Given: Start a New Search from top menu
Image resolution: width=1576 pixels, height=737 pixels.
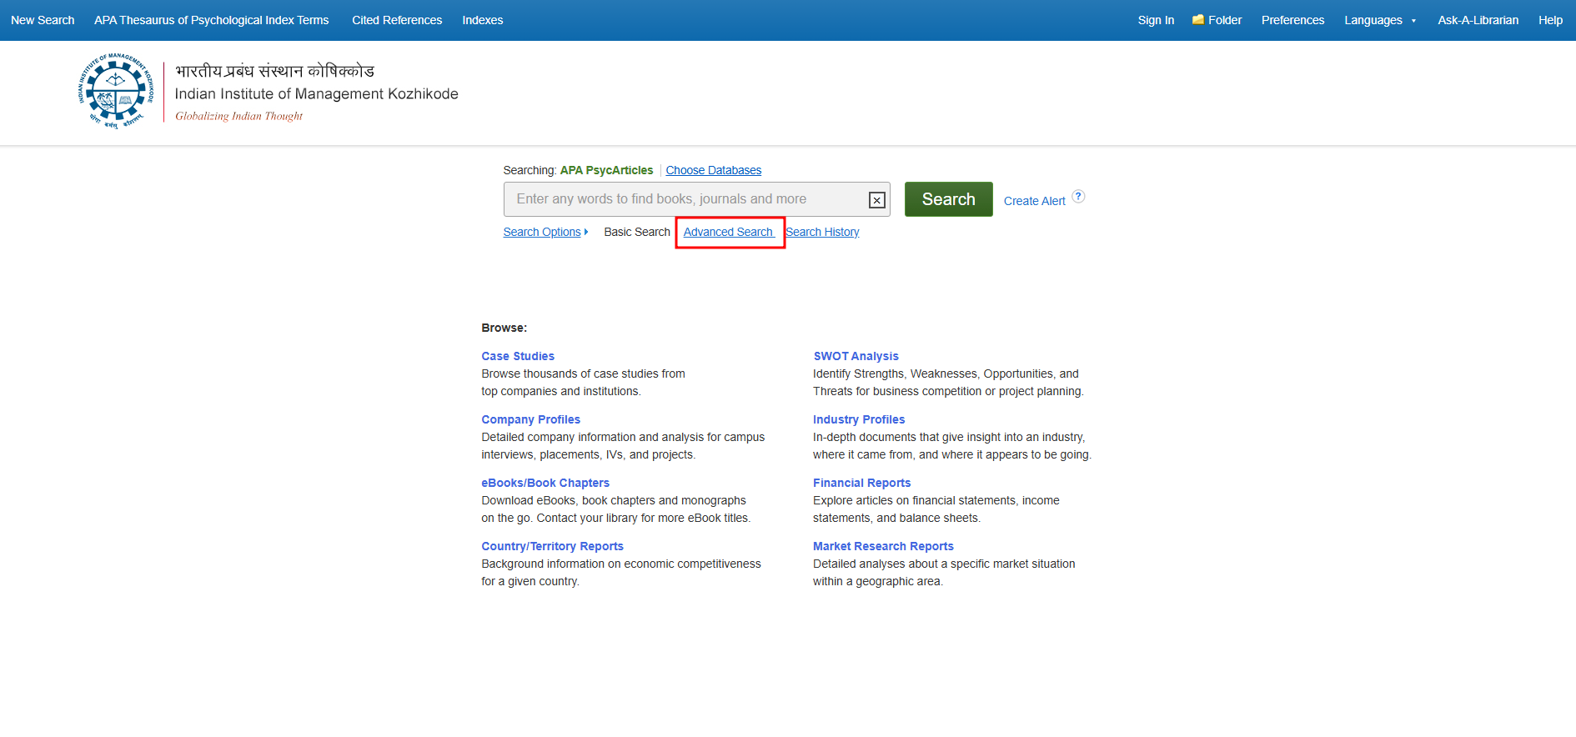Looking at the screenshot, I should click(x=43, y=20).
